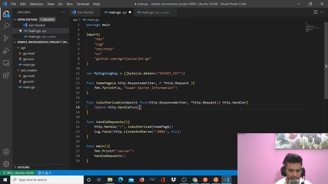The image size is (328, 184).
Task: Open the Terminal menu
Action: click(83, 4)
